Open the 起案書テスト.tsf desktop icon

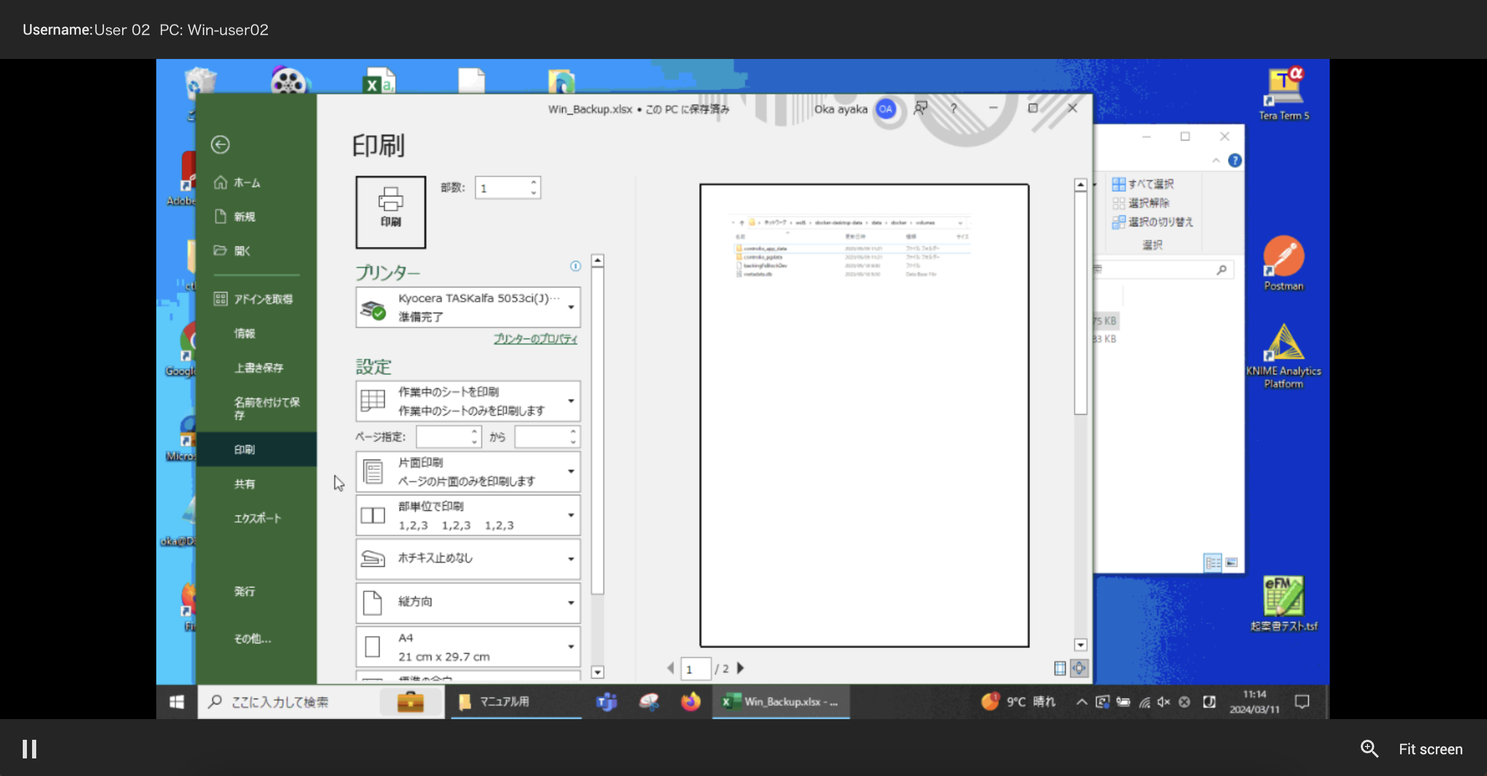tap(1284, 603)
